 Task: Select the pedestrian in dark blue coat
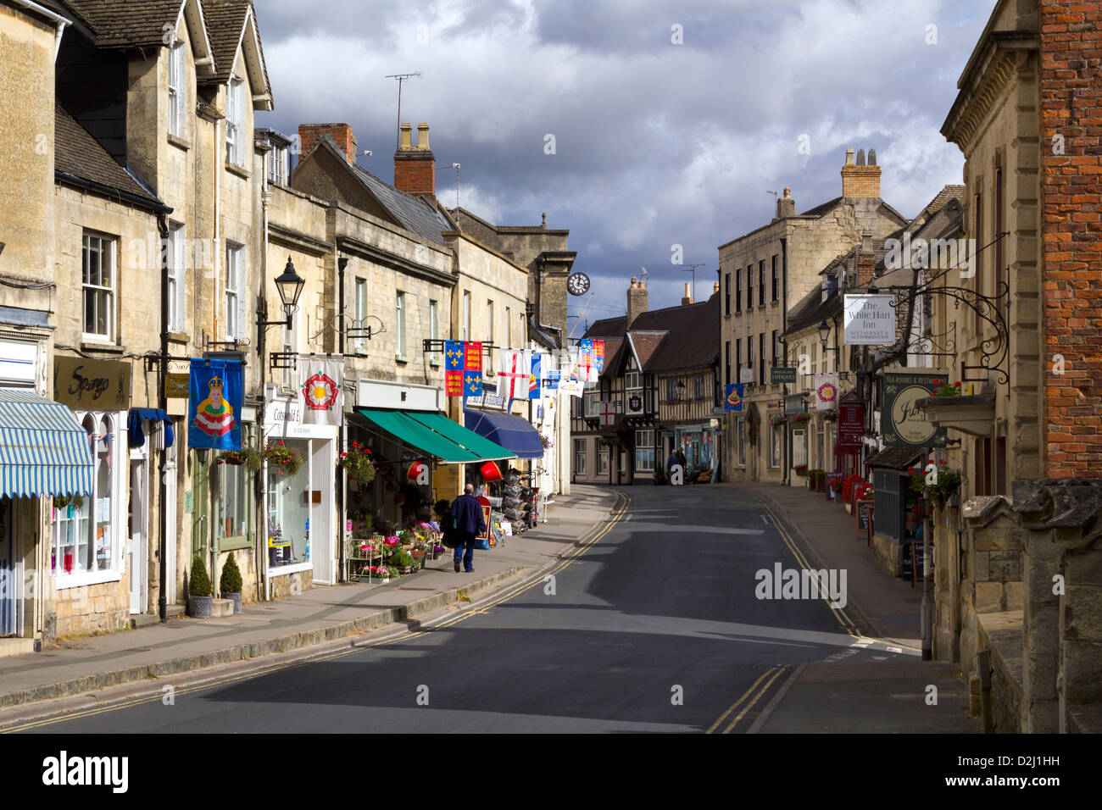(x=465, y=529)
